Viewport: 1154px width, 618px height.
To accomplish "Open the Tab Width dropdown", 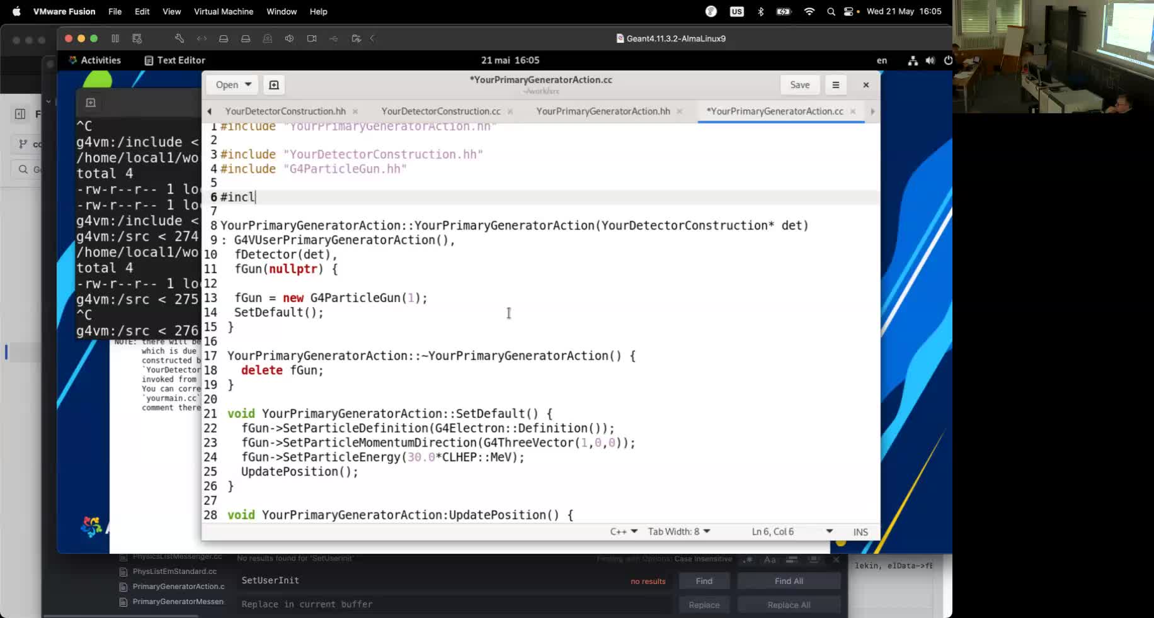I will pos(679,532).
